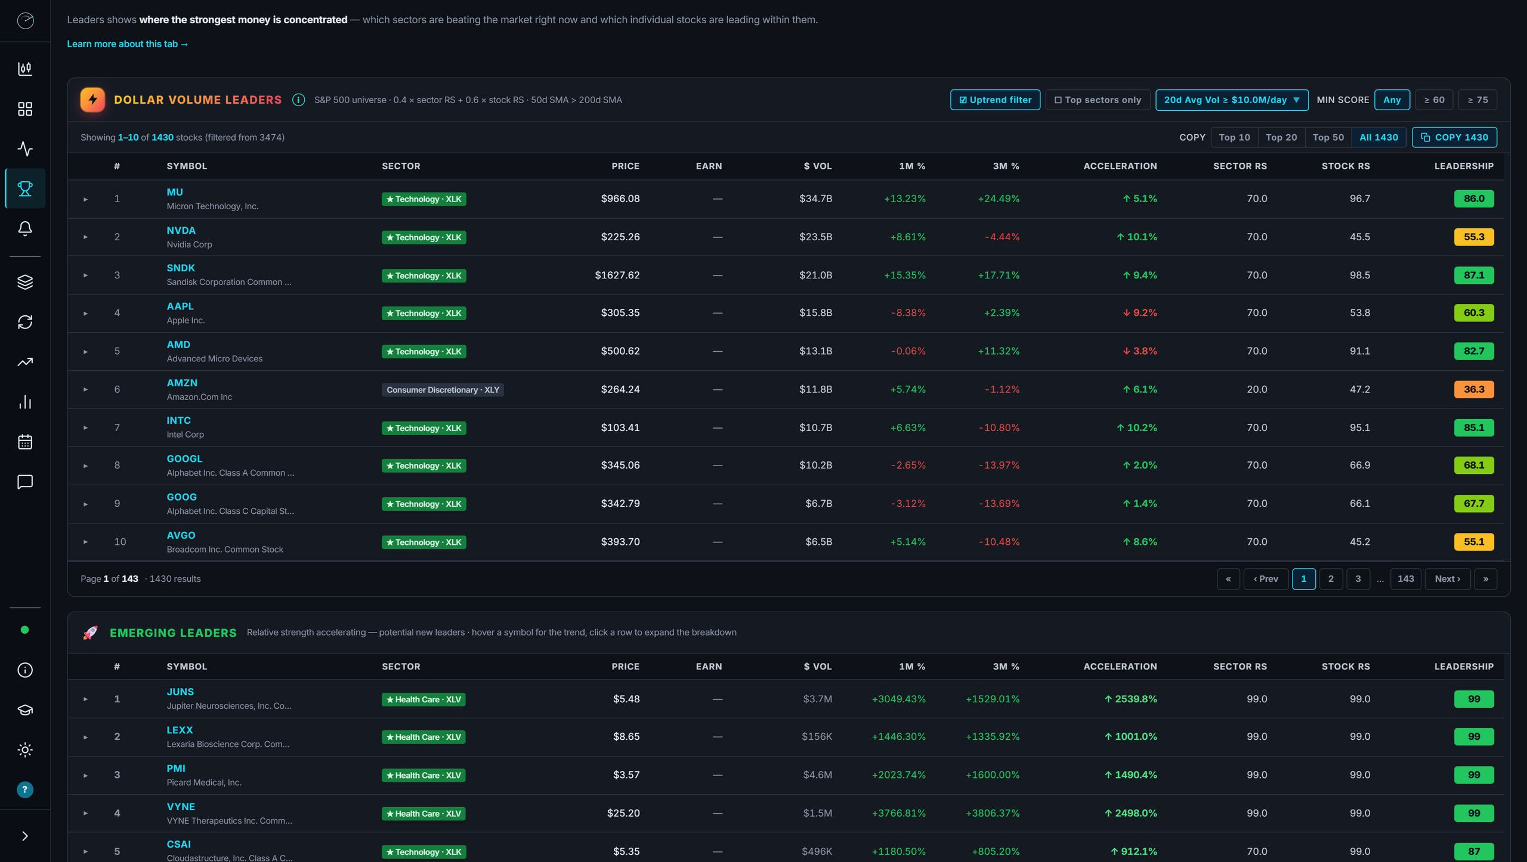
Task: Open the grid tiles sidebar icon
Action: coord(25,108)
